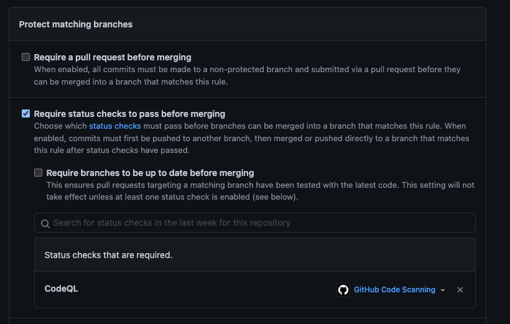Screen dimensions: 510x324
Task: Open the GitHub Code Scanning source dropdown
Action: (394, 290)
